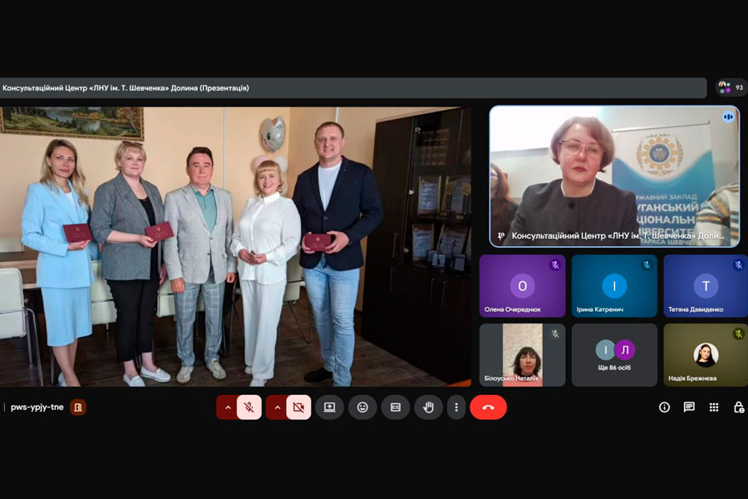This screenshot has height=499, width=748.
Task: Click the presentation title bar Консультаційний Центр (Презентація)
Action: (x=353, y=88)
